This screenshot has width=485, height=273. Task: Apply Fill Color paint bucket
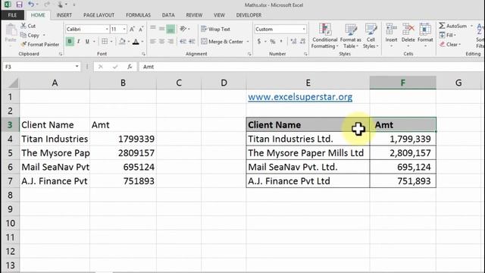(123, 41)
